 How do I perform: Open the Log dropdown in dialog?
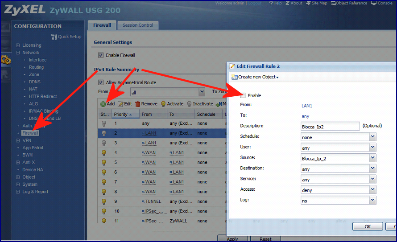tap(372, 200)
